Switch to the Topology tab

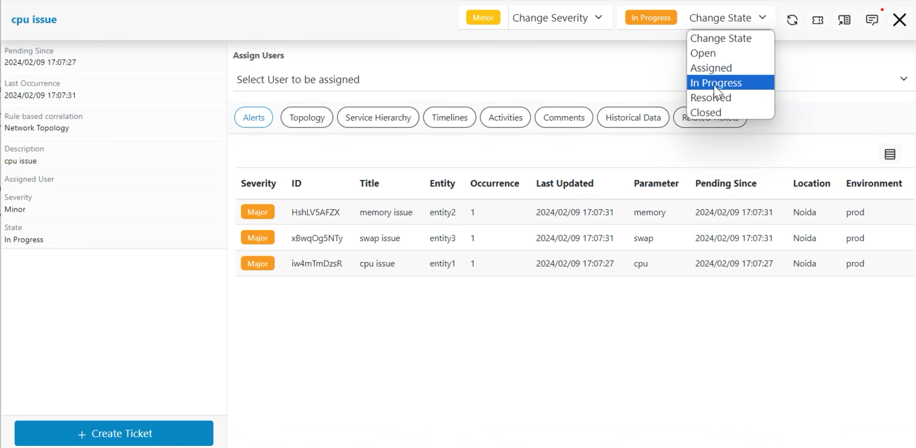[x=307, y=117]
